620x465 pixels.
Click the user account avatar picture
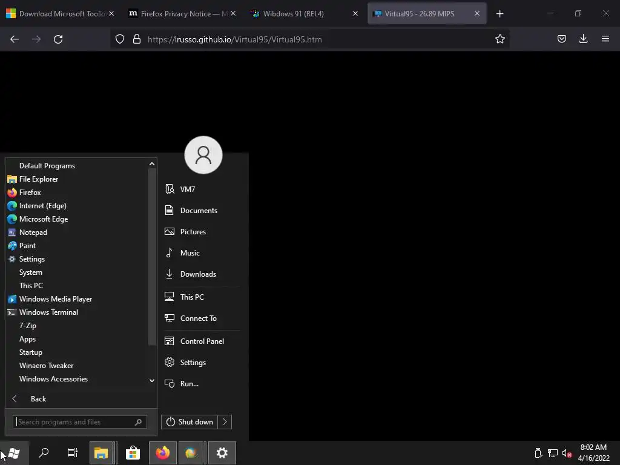(203, 155)
